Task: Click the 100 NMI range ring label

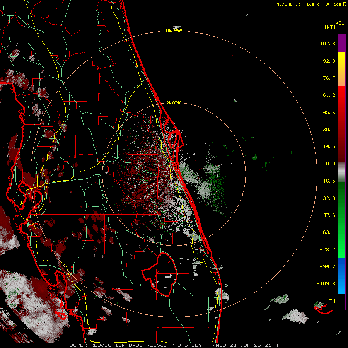Action: click(174, 31)
